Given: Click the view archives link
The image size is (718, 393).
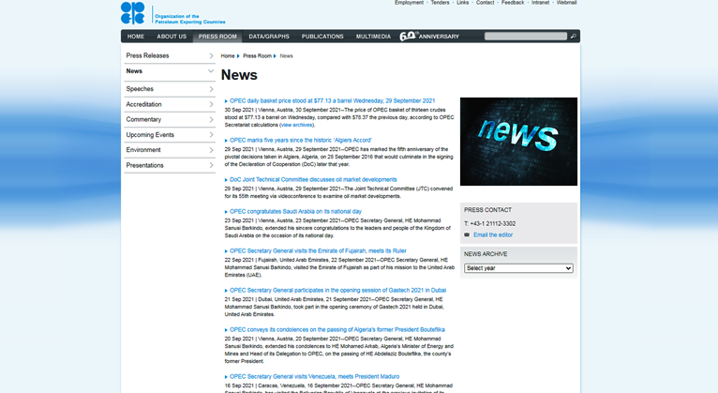Looking at the screenshot, I should pos(297,125).
